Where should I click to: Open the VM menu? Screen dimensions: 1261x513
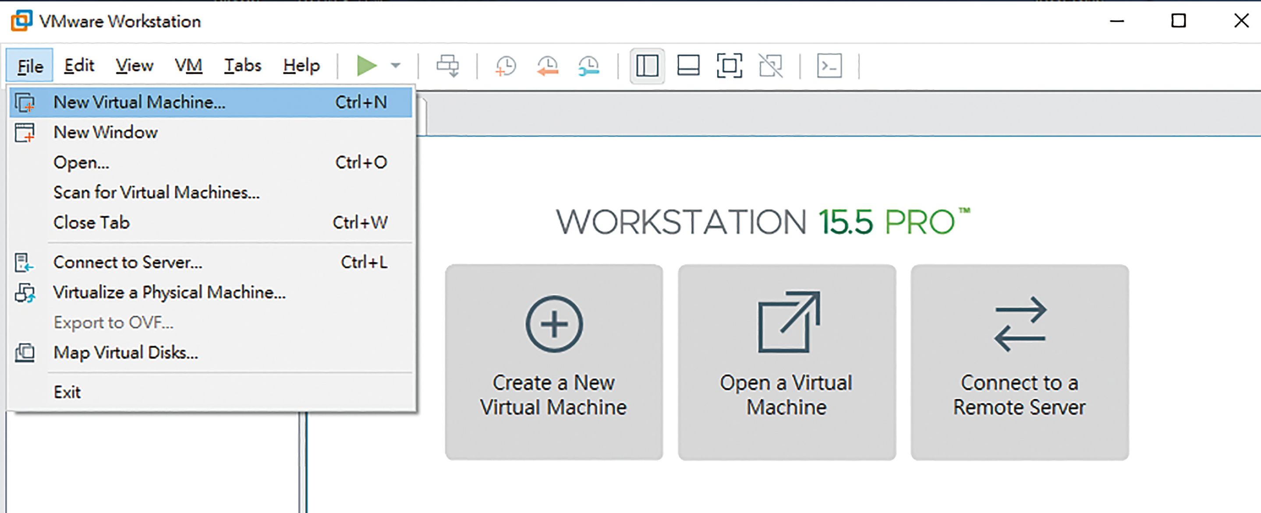pos(188,66)
